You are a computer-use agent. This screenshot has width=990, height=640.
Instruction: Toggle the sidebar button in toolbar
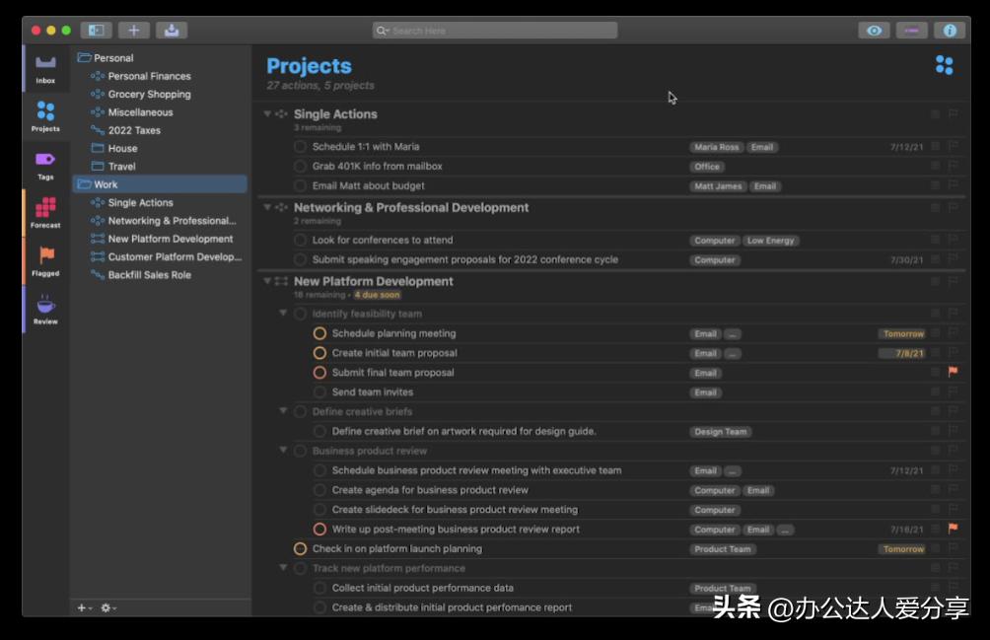click(x=96, y=30)
